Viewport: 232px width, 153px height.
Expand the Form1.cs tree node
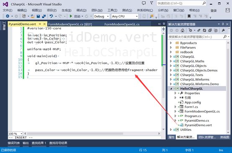[x=175, y=107]
